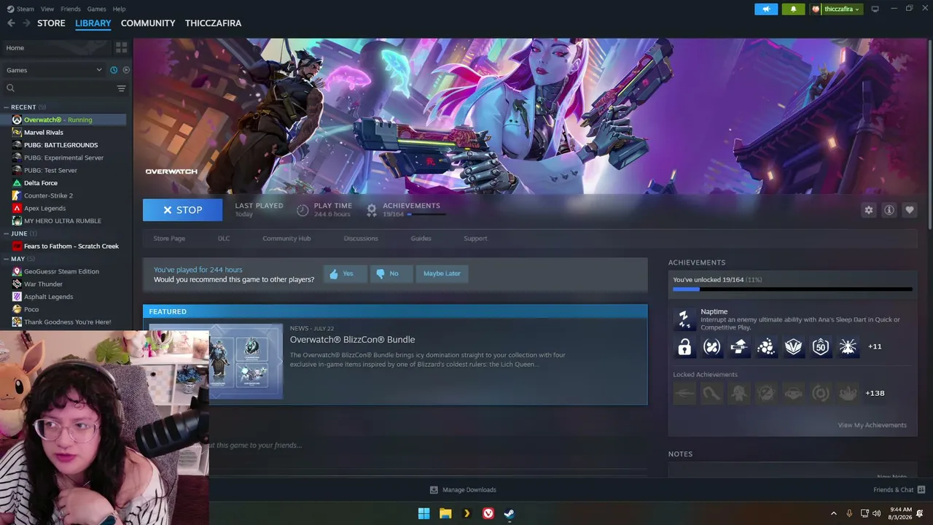
Task: Choose Maybe Later for the review
Action: tap(442, 273)
